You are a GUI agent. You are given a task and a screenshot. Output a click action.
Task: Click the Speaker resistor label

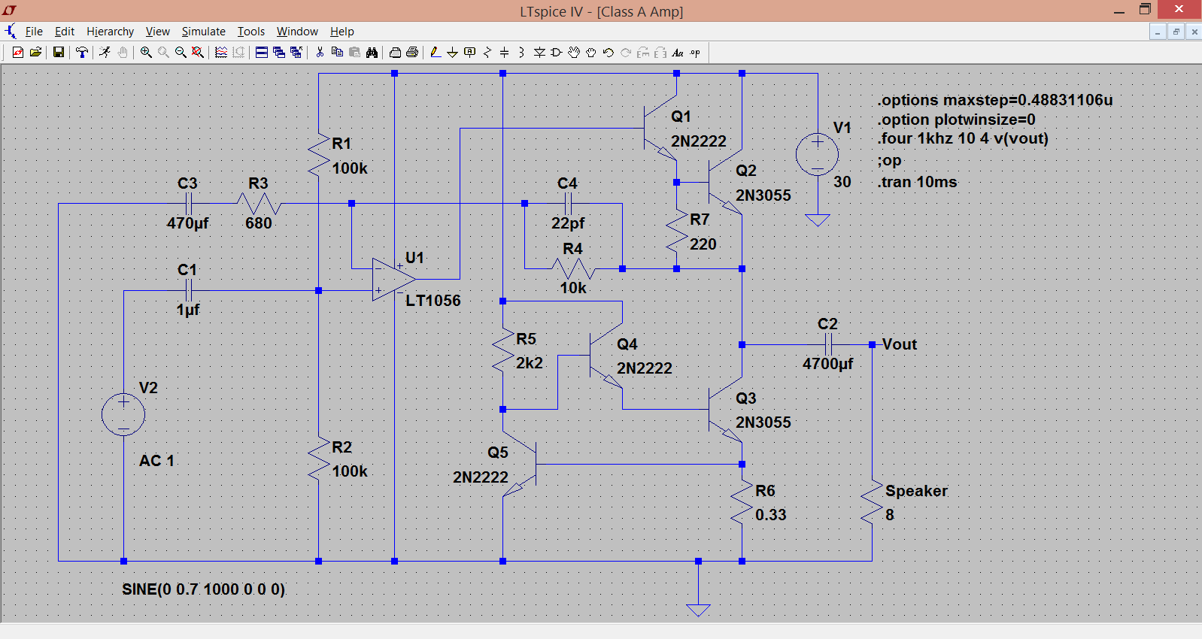(916, 491)
